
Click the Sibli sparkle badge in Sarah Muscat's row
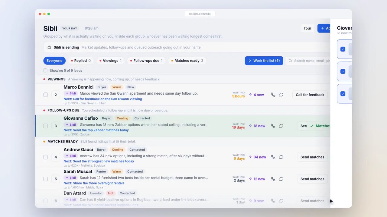[71, 178]
